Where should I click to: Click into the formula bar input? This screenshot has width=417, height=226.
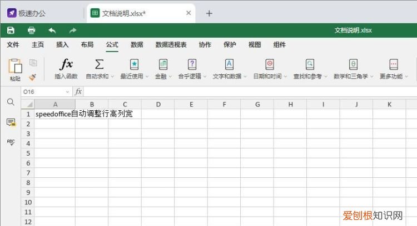point(250,91)
